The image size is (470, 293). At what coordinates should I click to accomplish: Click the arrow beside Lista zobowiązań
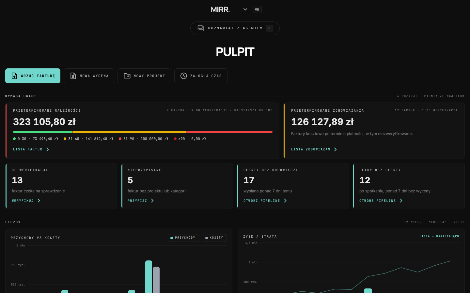pyautogui.click(x=336, y=149)
